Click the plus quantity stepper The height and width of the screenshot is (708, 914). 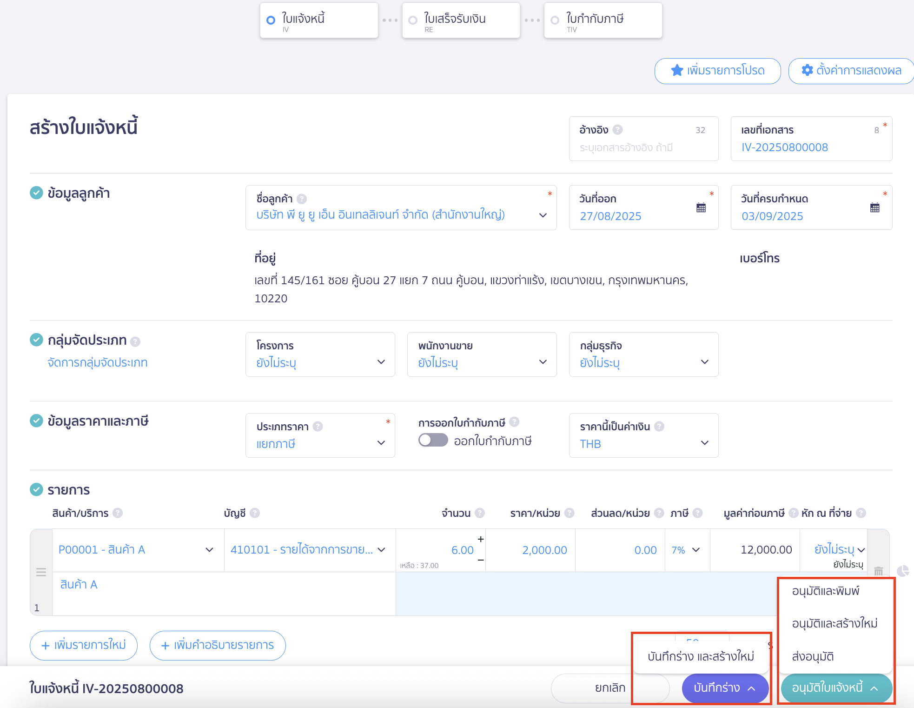tap(481, 539)
